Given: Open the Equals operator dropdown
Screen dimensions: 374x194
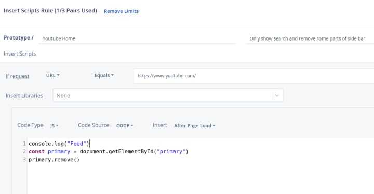Looking at the screenshot, I should click(104, 75).
